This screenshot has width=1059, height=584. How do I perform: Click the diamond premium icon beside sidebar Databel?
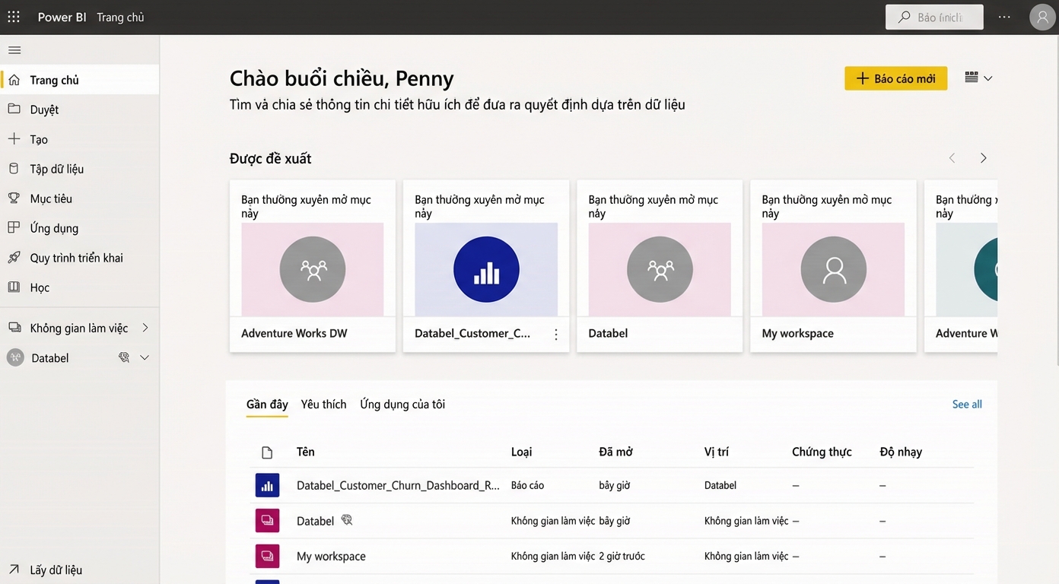click(x=124, y=357)
